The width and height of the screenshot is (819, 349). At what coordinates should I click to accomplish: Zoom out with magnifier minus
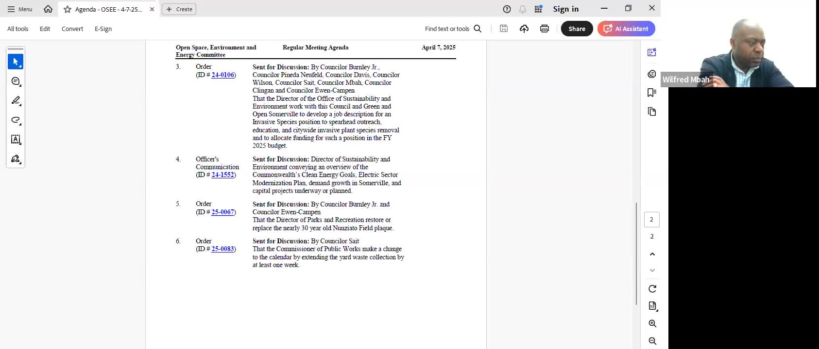652,341
